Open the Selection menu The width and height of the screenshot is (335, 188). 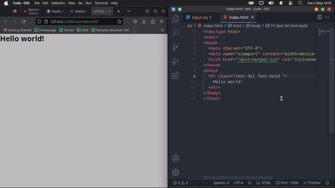pyautogui.click(x=58, y=3)
